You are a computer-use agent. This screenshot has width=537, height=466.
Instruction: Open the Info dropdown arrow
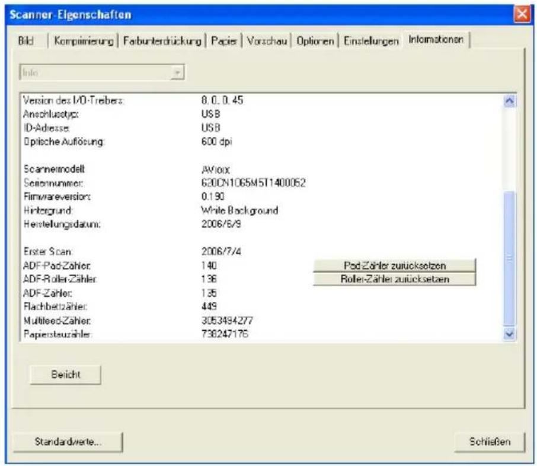click(177, 72)
